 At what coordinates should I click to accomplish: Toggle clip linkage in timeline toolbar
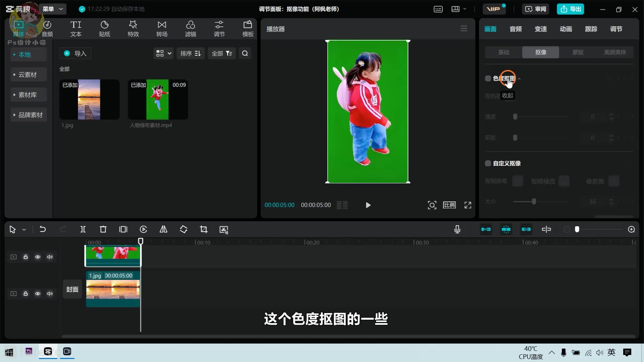(x=526, y=229)
